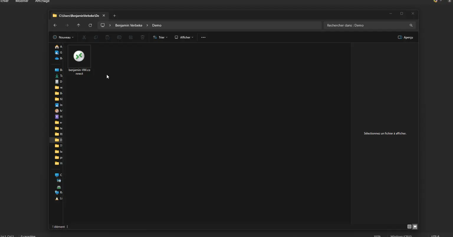The height and width of the screenshot is (237, 453).
Task: Refresh the Demo folder view
Action: [x=90, y=25]
